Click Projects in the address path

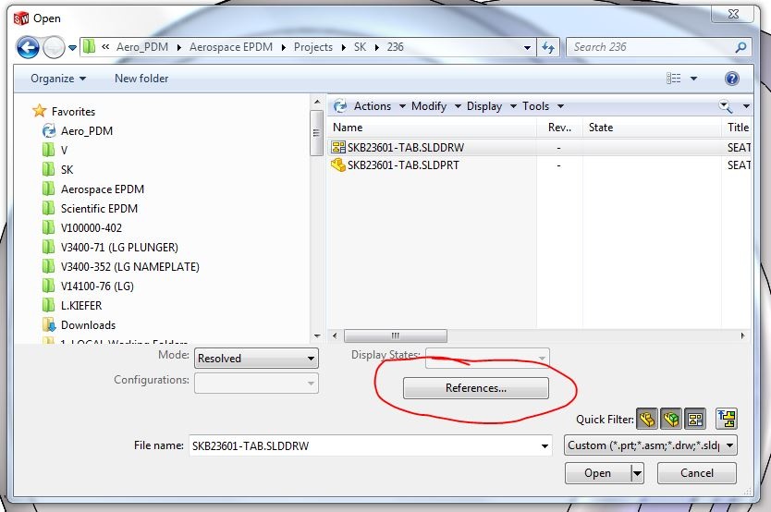coord(313,47)
